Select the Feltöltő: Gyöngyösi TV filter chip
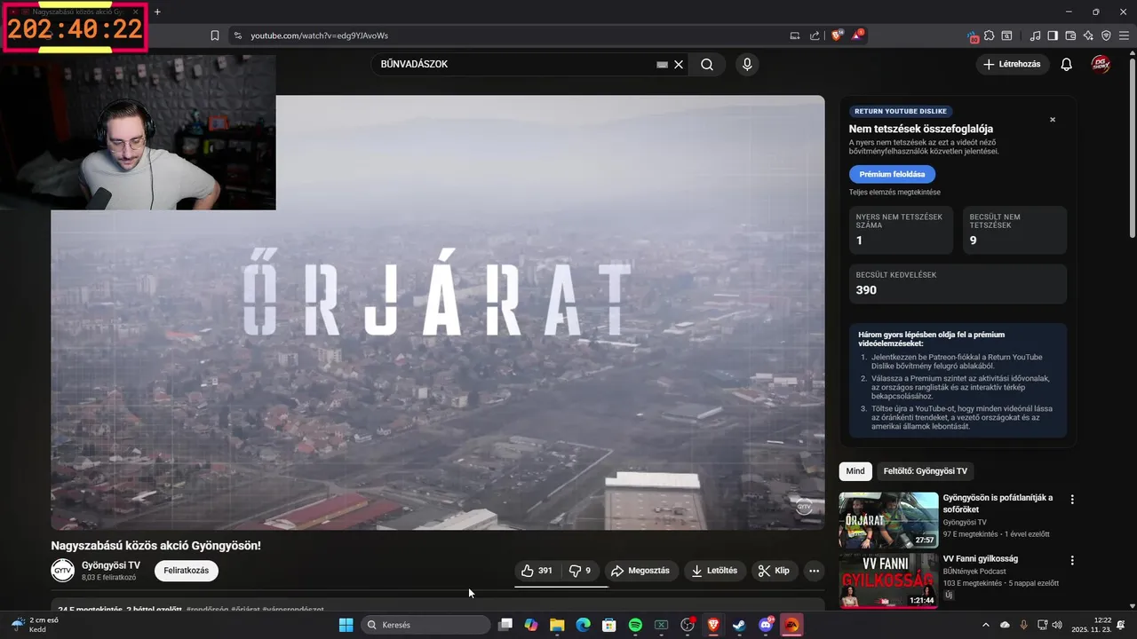The width and height of the screenshot is (1137, 639). pos(925,471)
